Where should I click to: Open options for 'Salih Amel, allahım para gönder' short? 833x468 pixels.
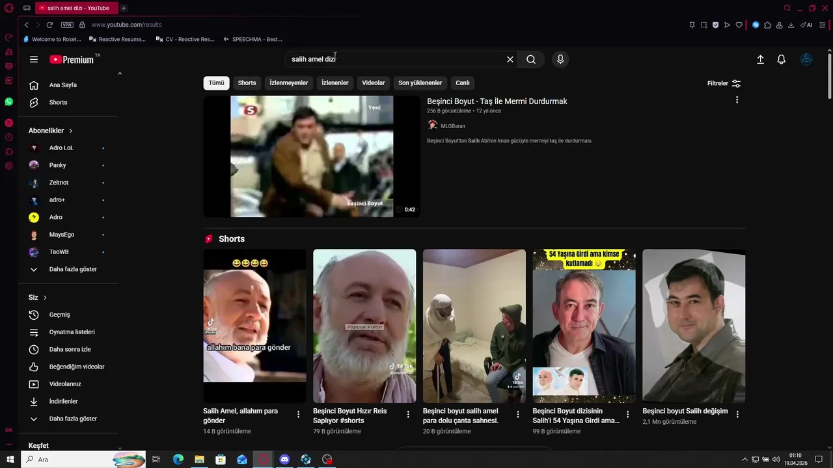pos(299,414)
